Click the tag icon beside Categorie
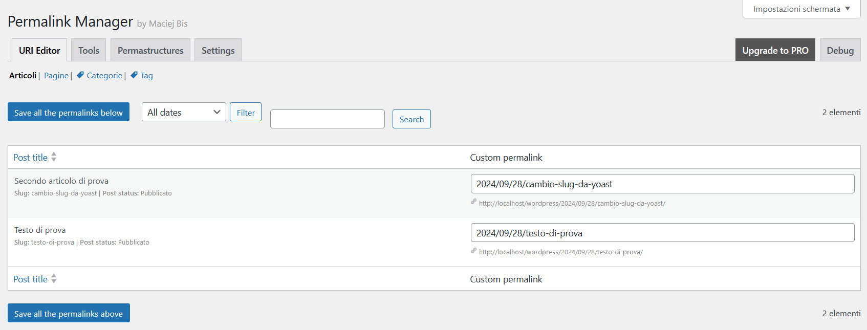Viewport: 867px width, 330px height. (x=80, y=75)
